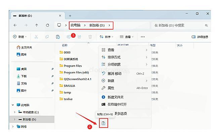Image resolution: width=219 pixels, height=140 pixels.
Task: Expand chevron after monitor icon in address bar
Action: click(66, 25)
